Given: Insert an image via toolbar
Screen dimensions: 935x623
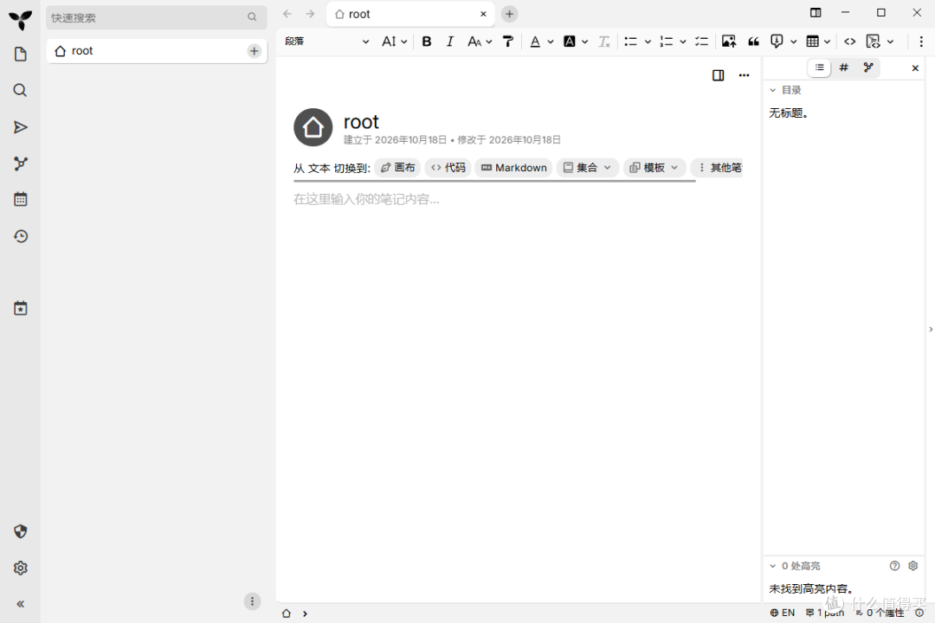Looking at the screenshot, I should coord(729,42).
